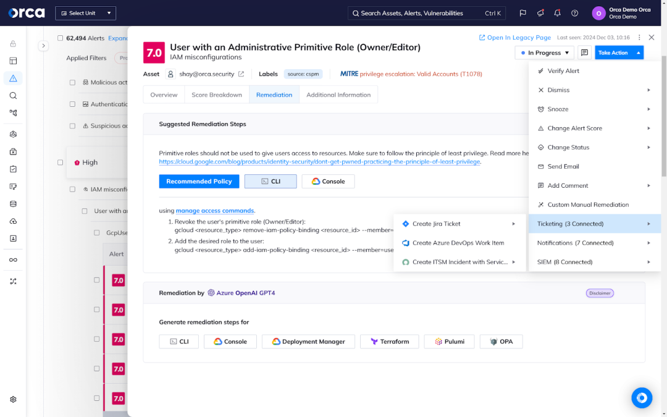Open the dashboard layout icon in sidebar
Viewport: 667px width, 417px height.
(13, 61)
